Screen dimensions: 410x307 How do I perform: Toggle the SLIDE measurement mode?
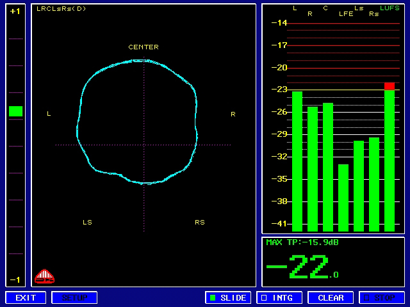click(x=227, y=297)
